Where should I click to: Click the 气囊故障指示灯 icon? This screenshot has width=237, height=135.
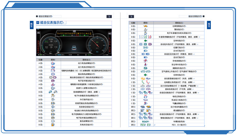tap(145, 103)
